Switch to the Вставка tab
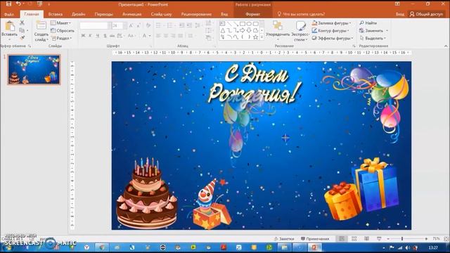 click(55, 14)
